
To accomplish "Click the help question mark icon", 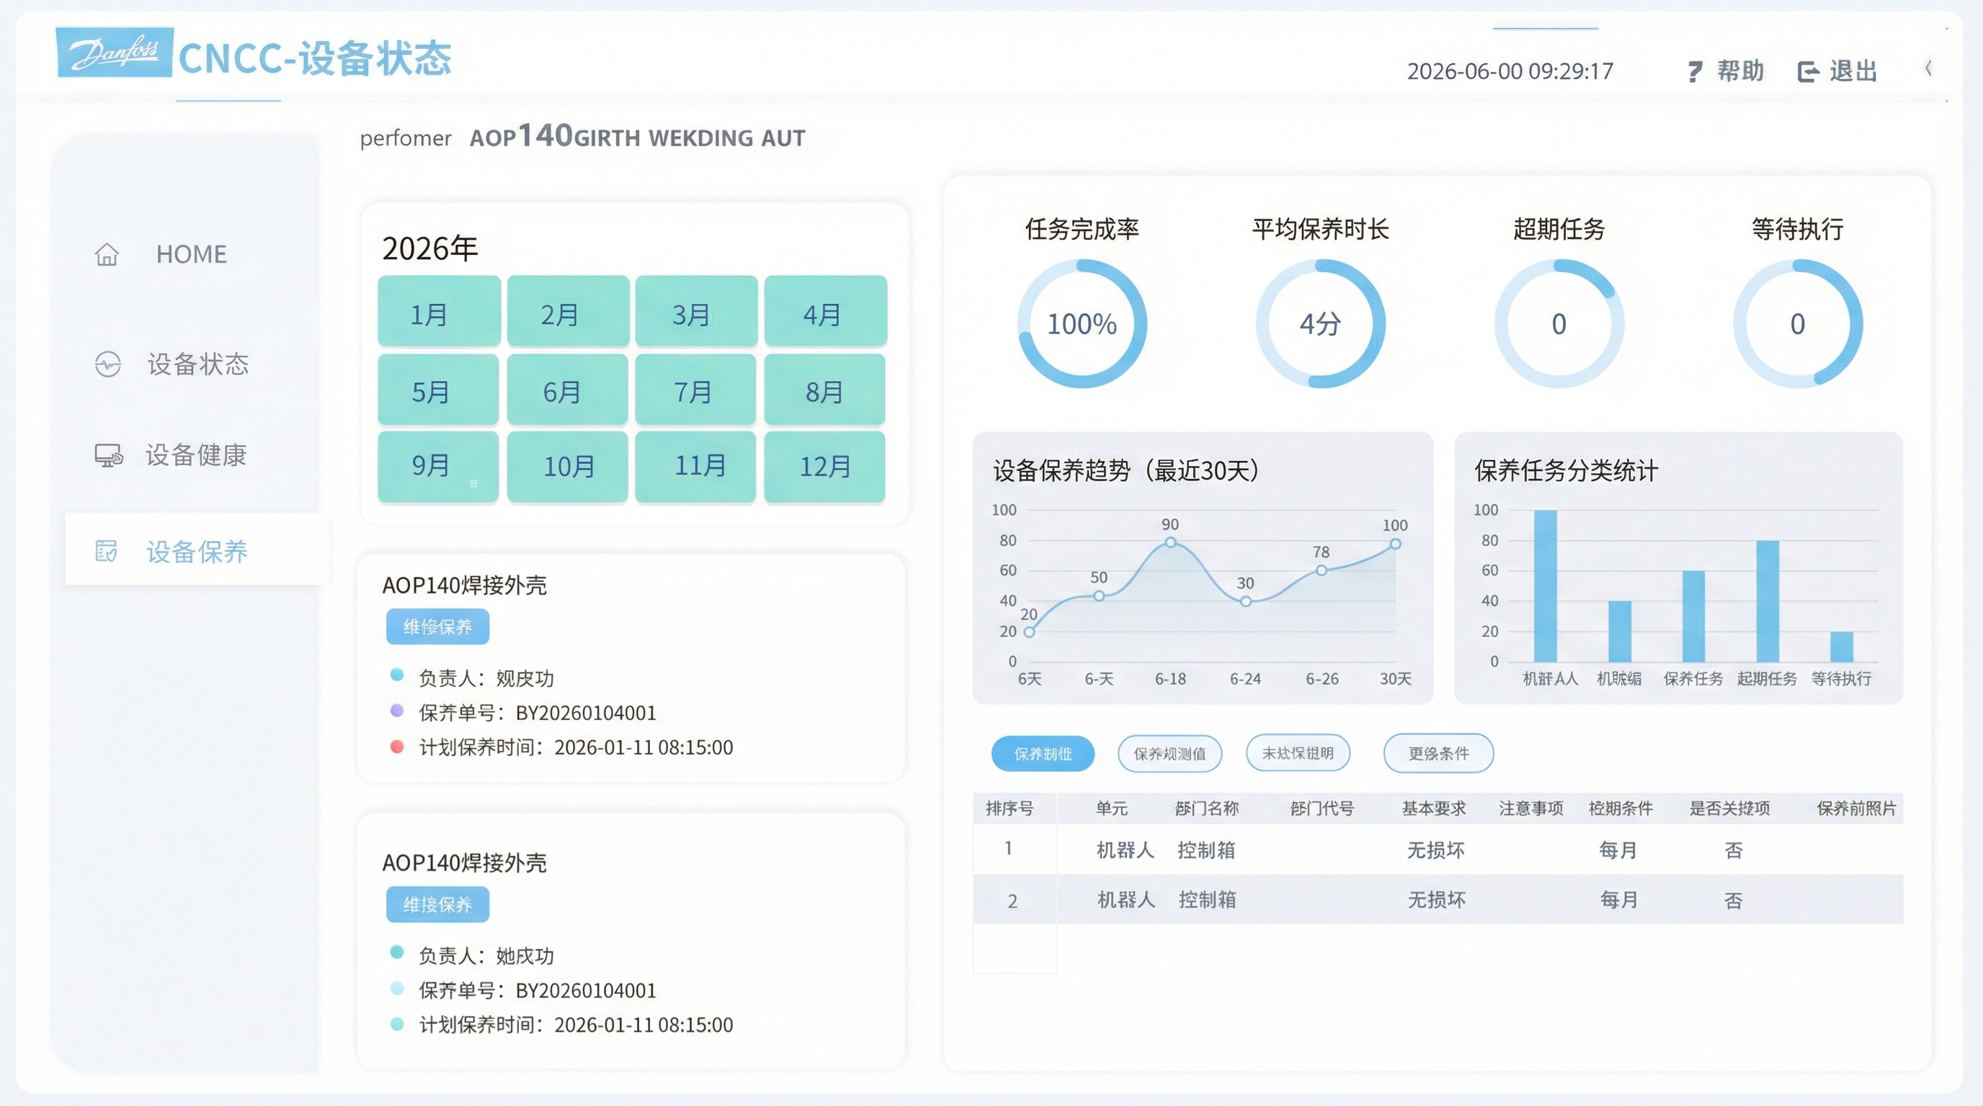I will 1694,71.
